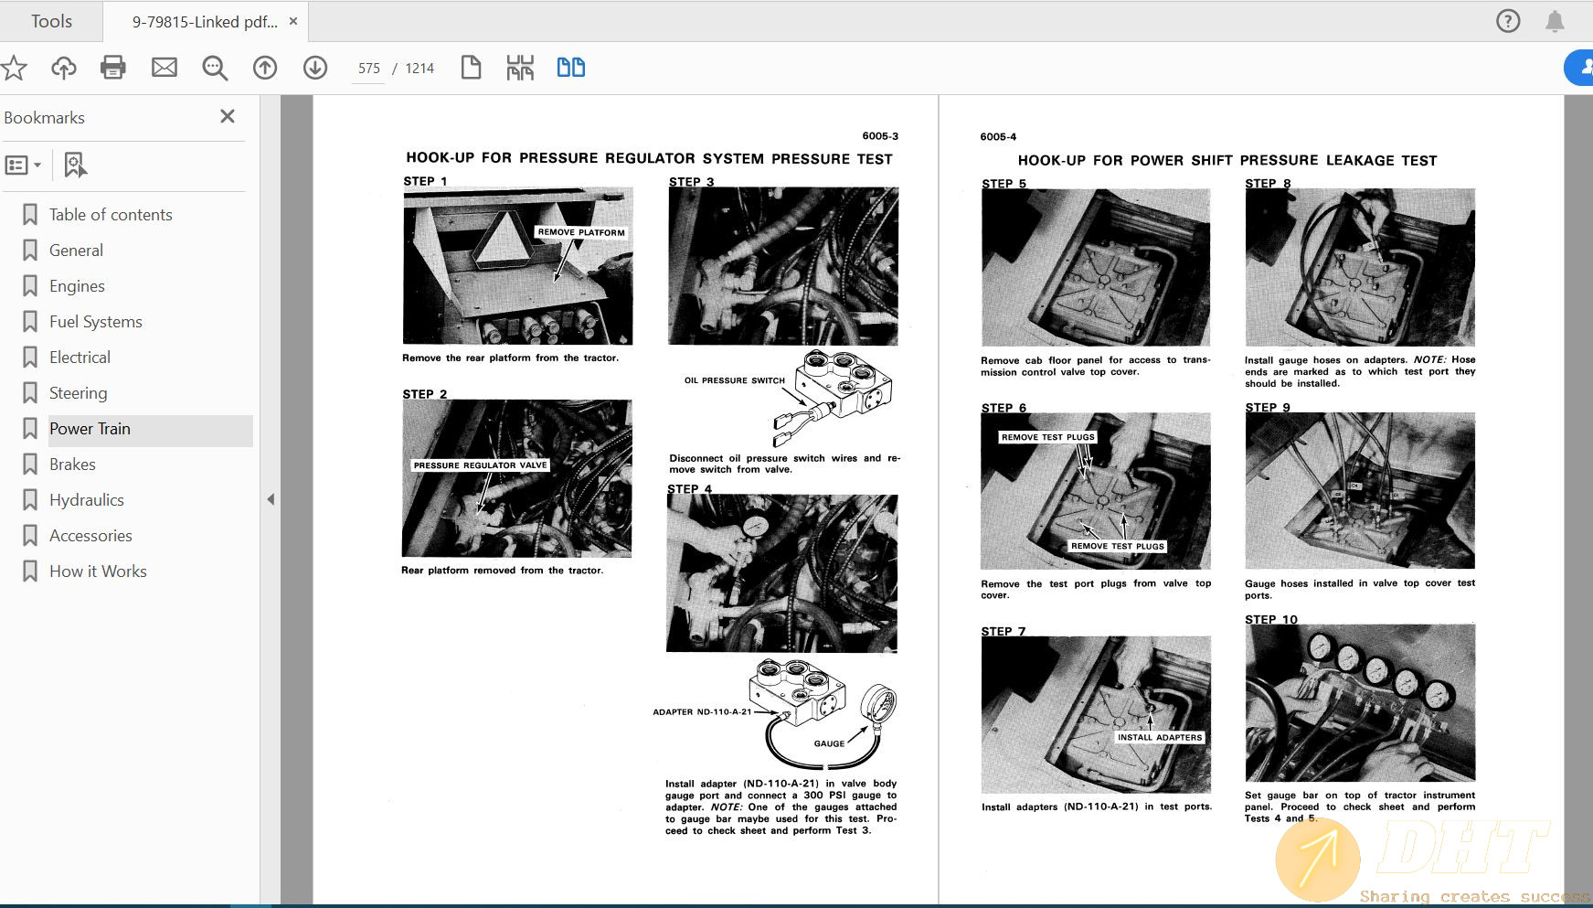Click the page number input field

pyautogui.click(x=369, y=69)
